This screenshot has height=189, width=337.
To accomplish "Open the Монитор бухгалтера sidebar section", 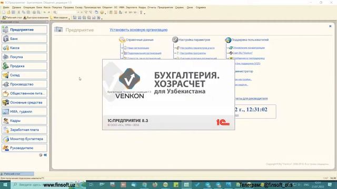I will click(24, 139).
